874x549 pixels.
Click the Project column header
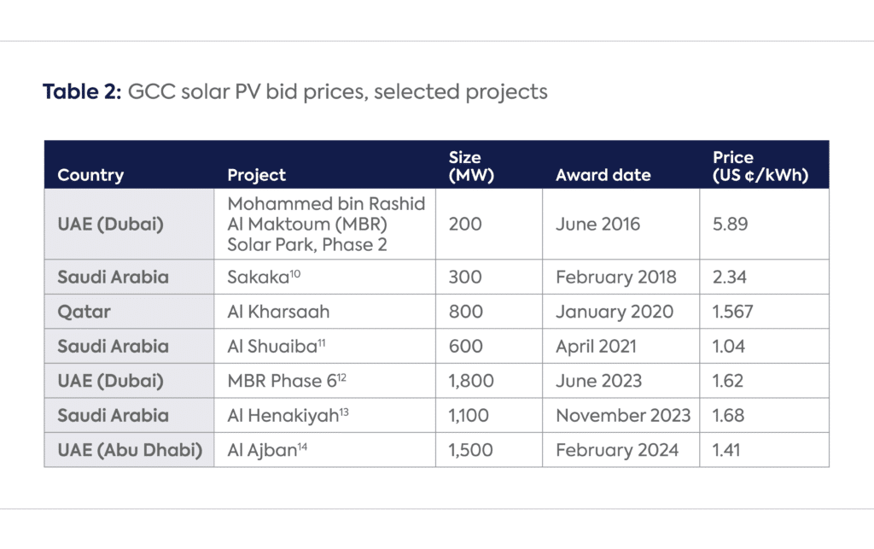(x=256, y=175)
